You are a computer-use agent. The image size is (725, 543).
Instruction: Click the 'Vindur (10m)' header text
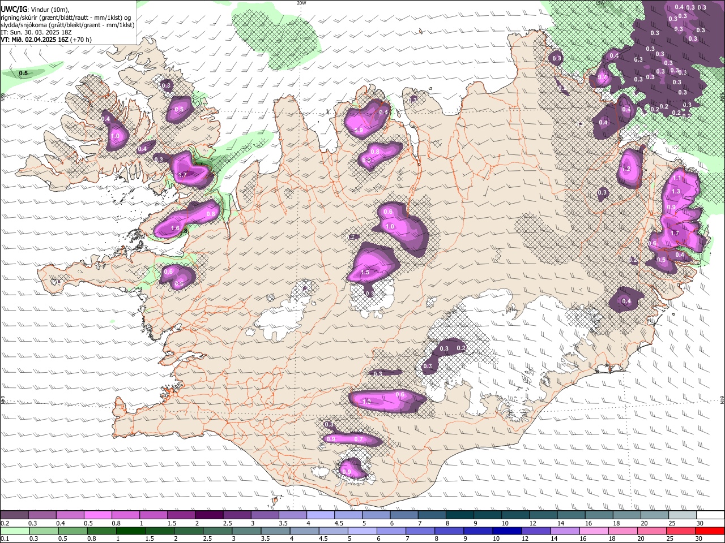pyautogui.click(x=49, y=9)
